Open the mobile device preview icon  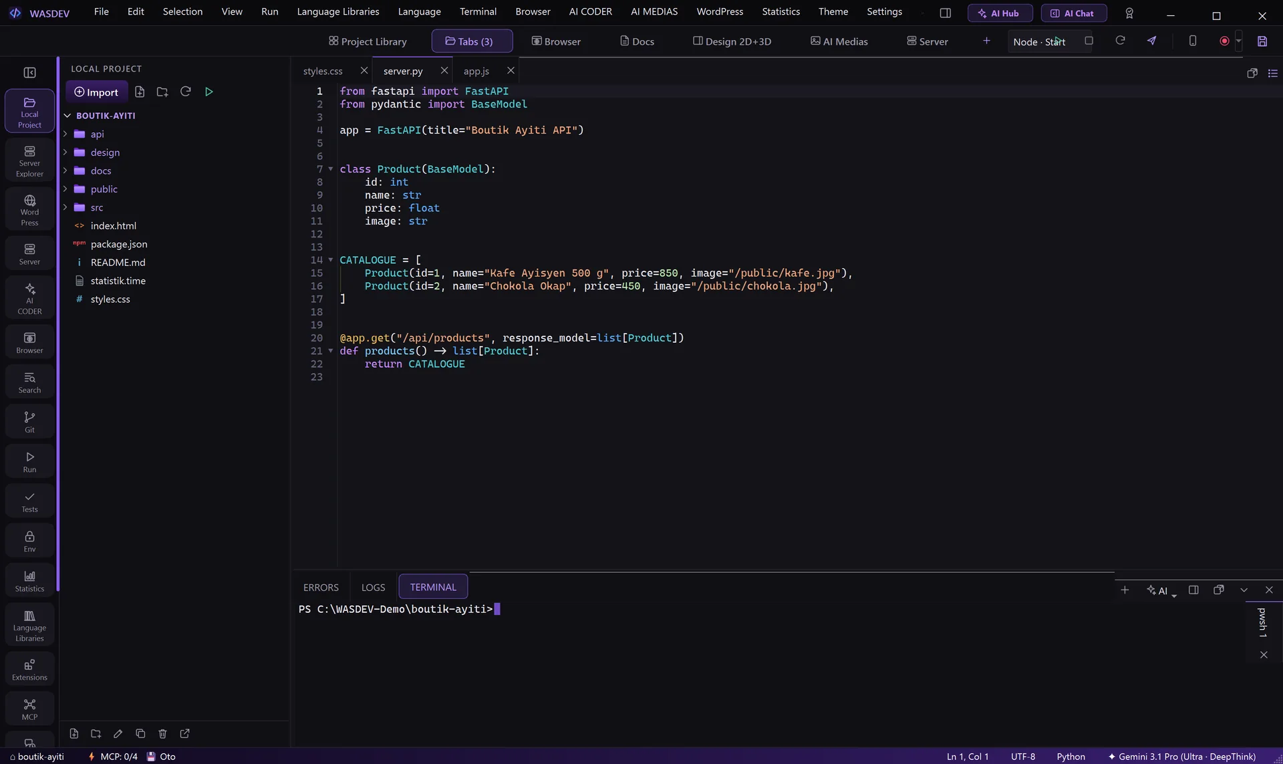tap(1192, 41)
